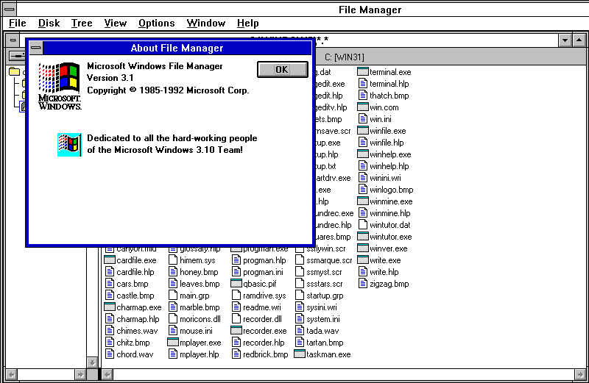
Task: Select wintutor.exe file name
Action: point(391,237)
